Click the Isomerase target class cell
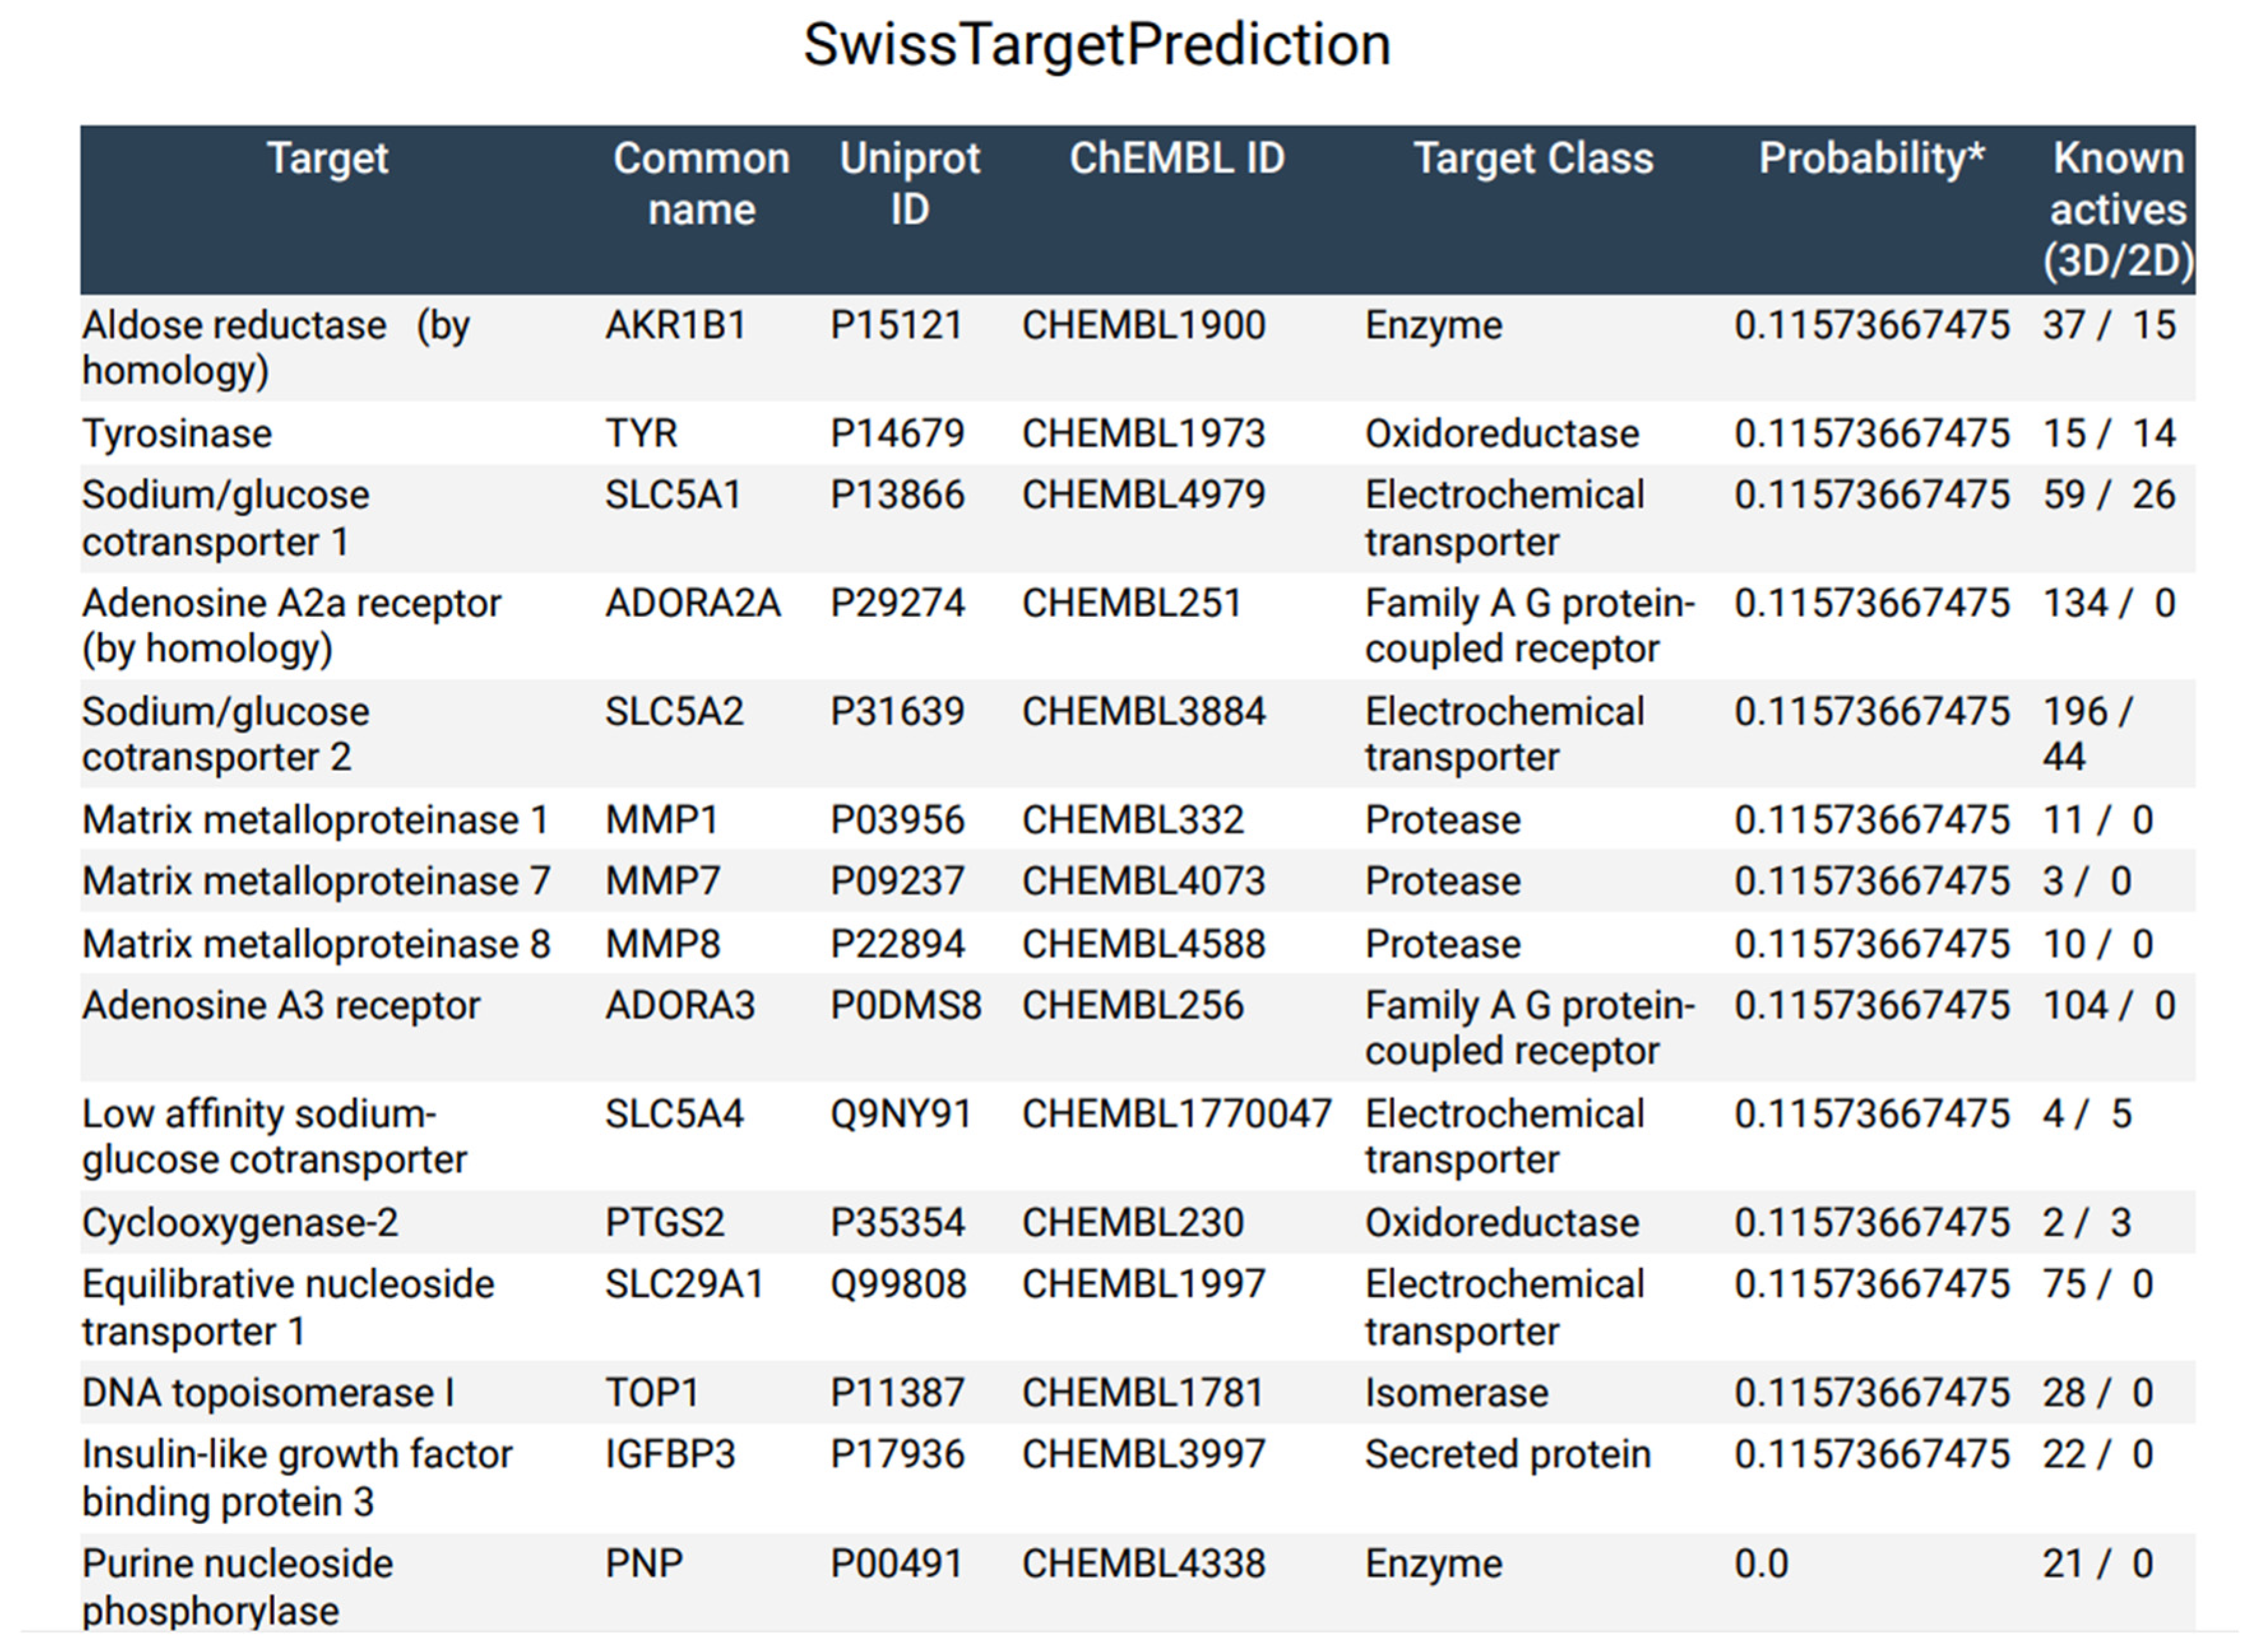 (1457, 1392)
